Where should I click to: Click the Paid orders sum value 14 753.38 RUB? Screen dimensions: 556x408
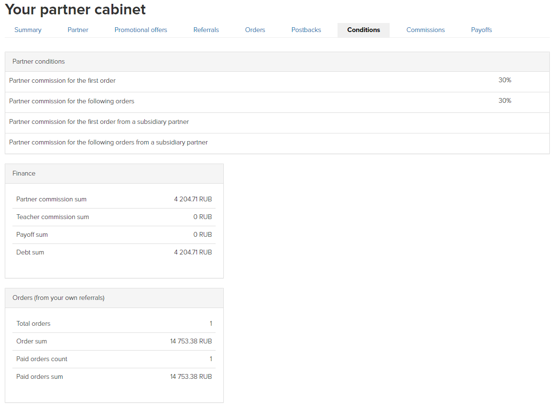pos(191,377)
